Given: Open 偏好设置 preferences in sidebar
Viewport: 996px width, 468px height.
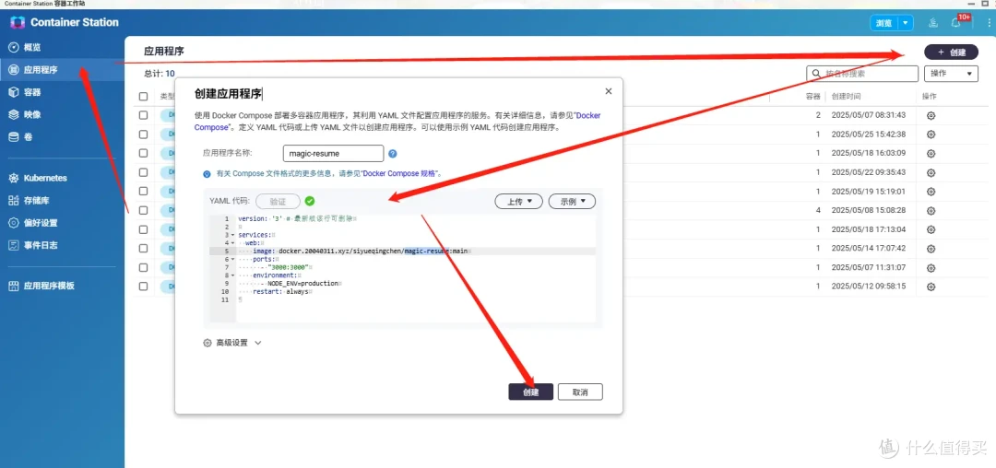Looking at the screenshot, I should tap(62, 223).
